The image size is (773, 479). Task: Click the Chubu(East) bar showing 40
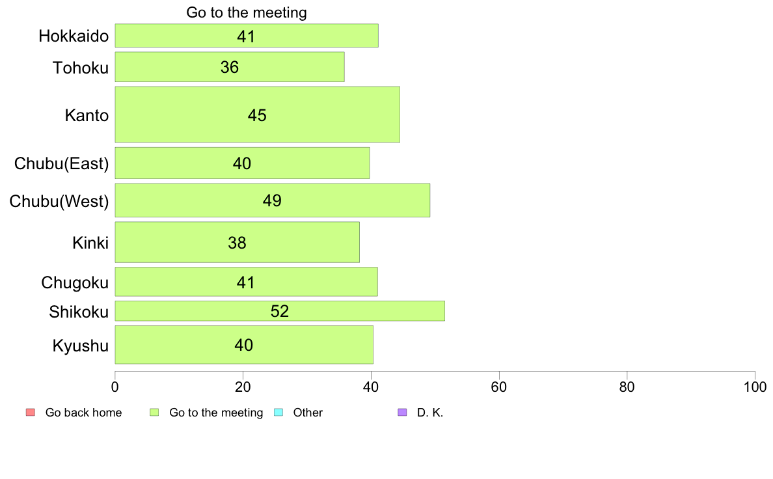(x=242, y=163)
